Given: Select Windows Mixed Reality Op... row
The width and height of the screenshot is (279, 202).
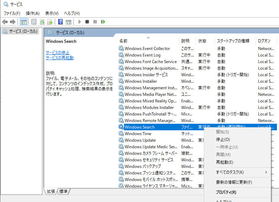Looking at the screenshot, I should 197,101.
